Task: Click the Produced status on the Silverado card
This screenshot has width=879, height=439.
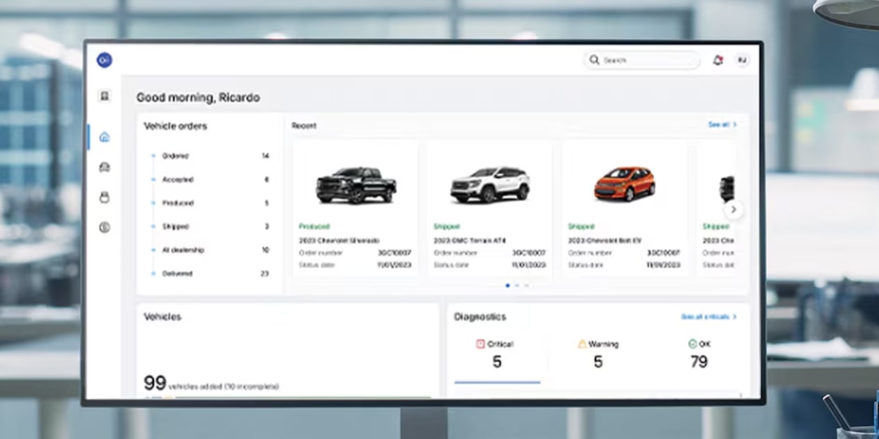Action: point(314,226)
